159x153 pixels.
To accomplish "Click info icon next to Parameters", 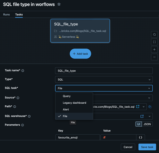I will (x=23, y=125).
